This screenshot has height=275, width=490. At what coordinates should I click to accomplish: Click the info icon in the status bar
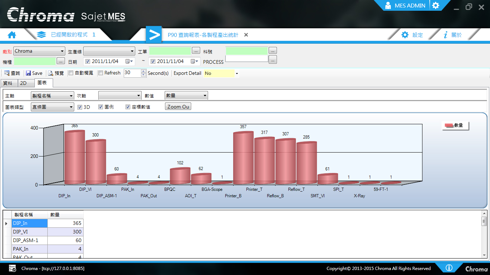click(449, 268)
